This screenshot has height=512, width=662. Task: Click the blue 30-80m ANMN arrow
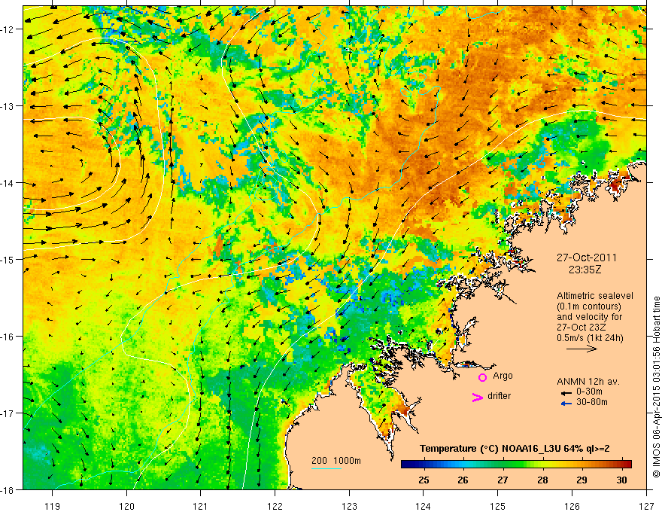pyautogui.click(x=566, y=404)
